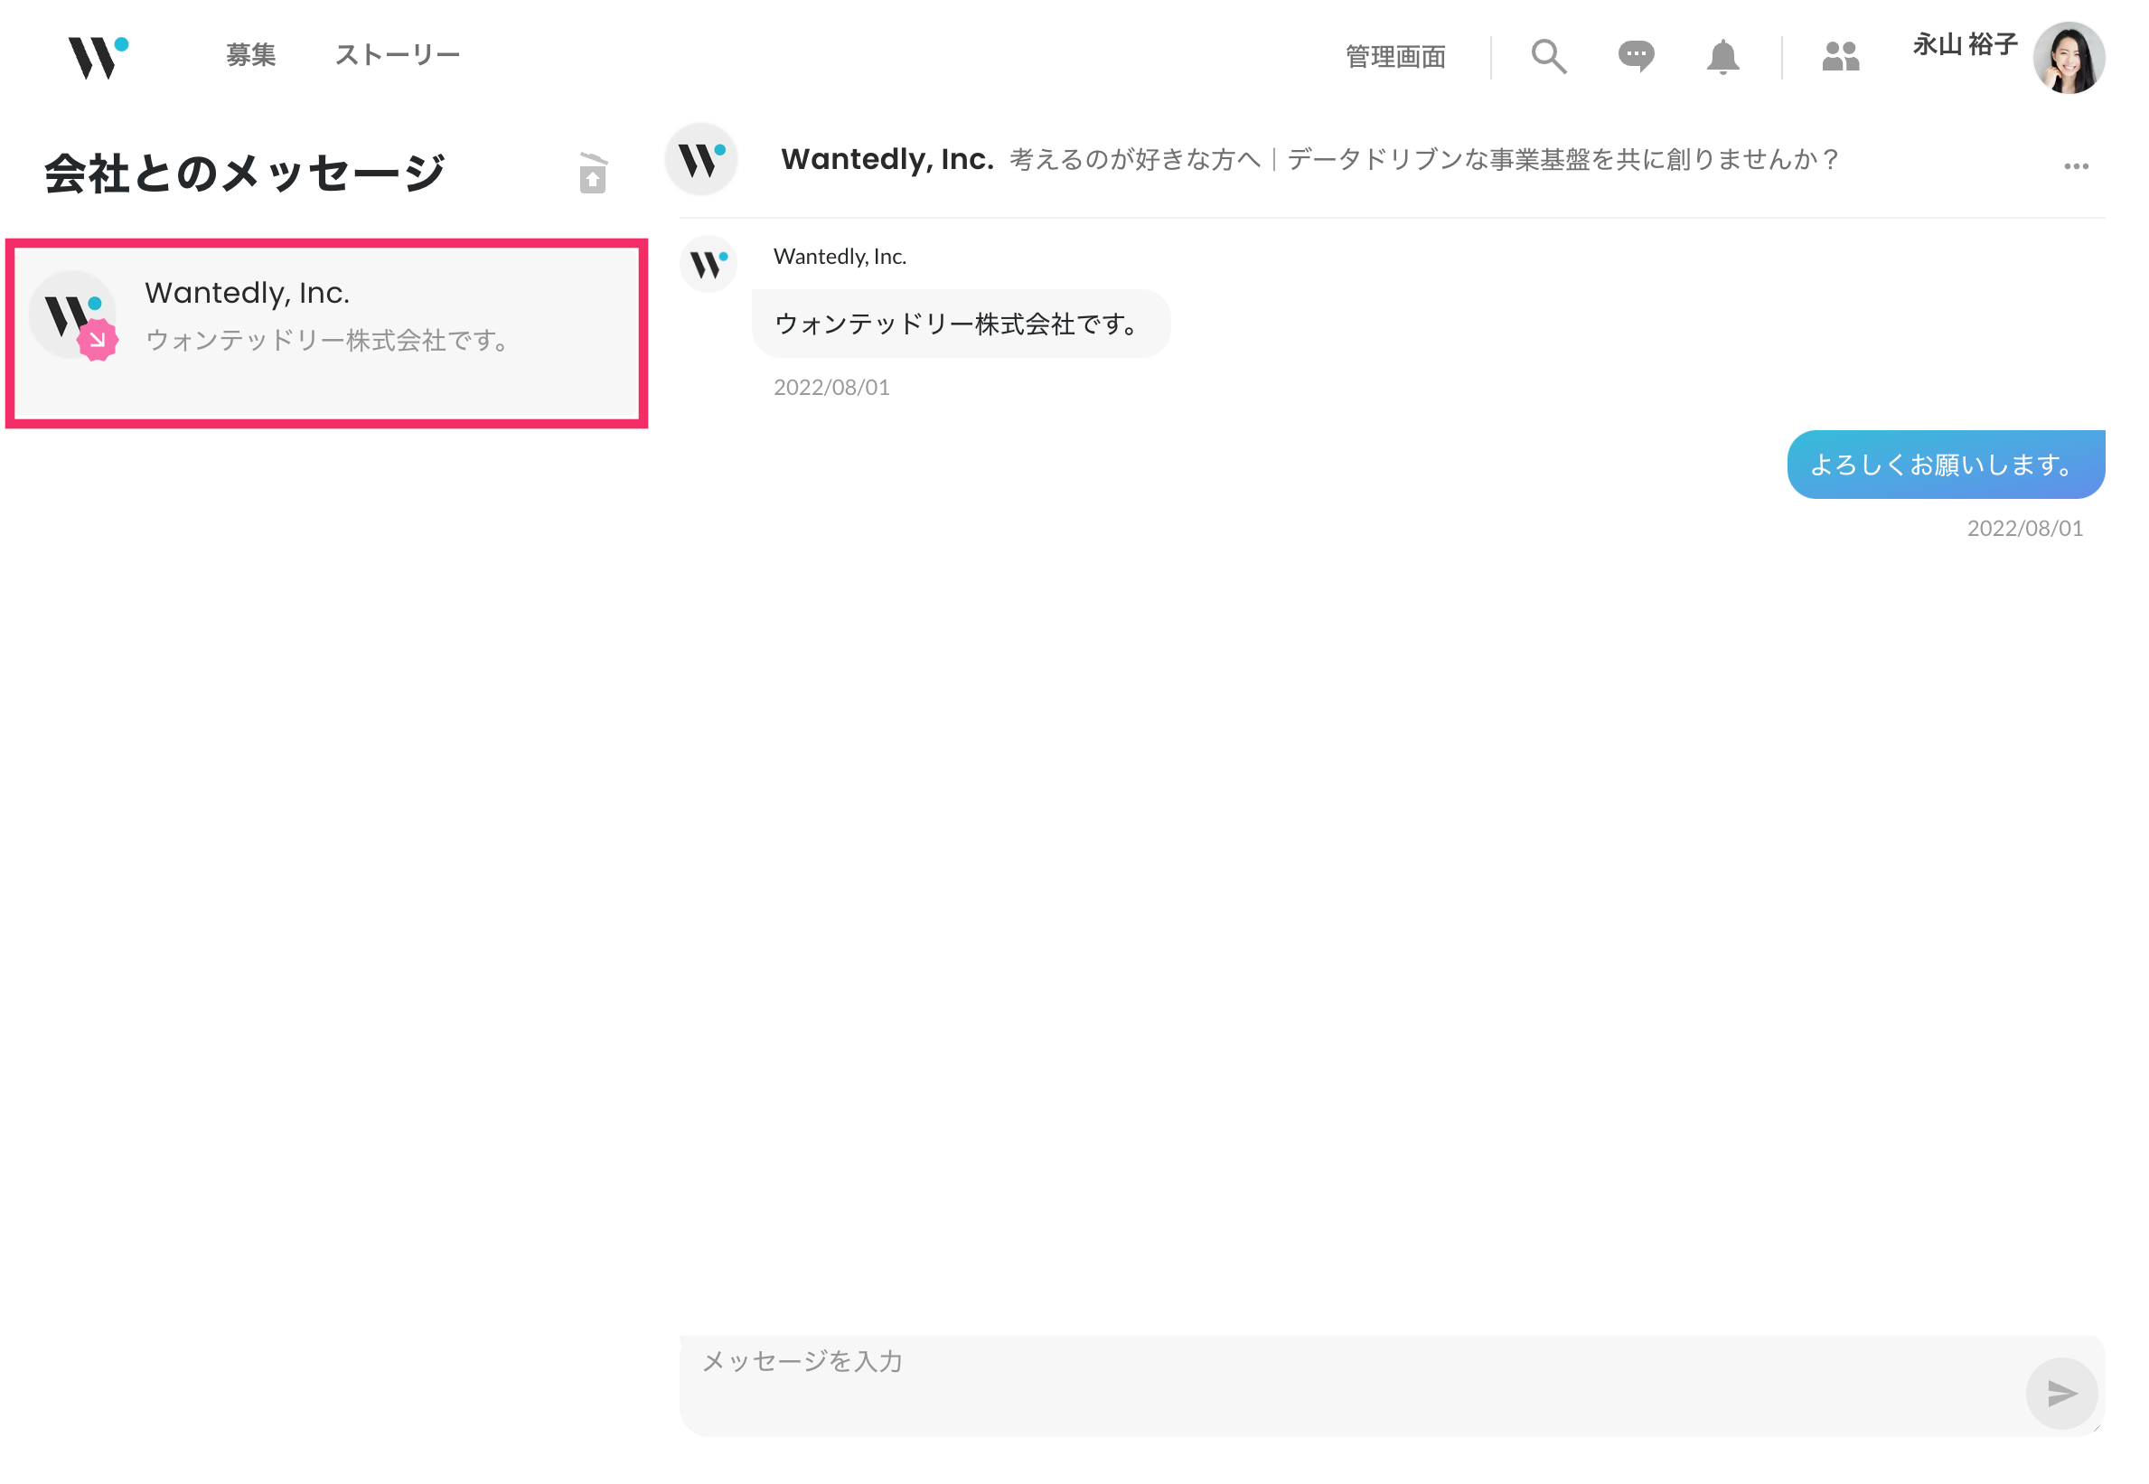Click the date 2022/08/01 under the received message

831,388
